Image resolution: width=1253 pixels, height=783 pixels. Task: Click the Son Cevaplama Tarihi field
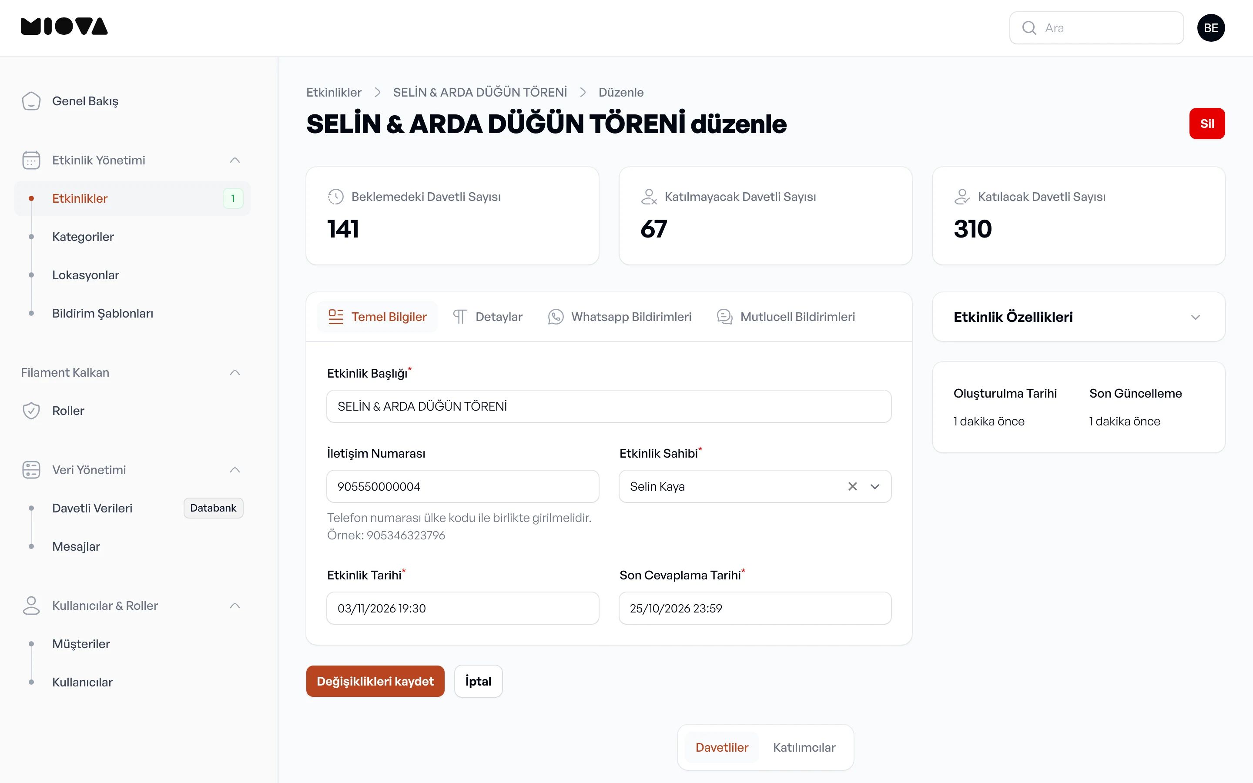coord(755,608)
